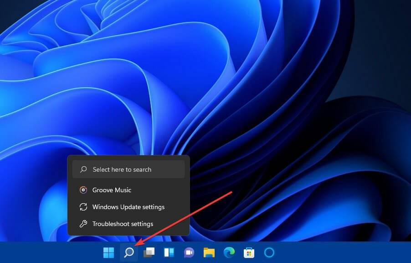The height and width of the screenshot is (263, 411).
Task: Launch Microsoft Edge
Action: [x=229, y=252]
